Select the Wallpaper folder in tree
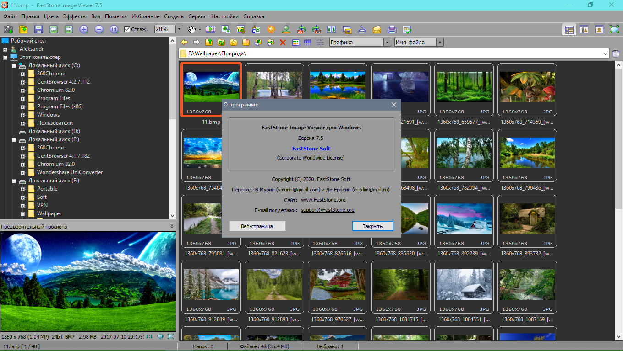The image size is (623, 351). tap(49, 213)
